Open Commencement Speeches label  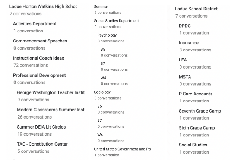point(40,41)
